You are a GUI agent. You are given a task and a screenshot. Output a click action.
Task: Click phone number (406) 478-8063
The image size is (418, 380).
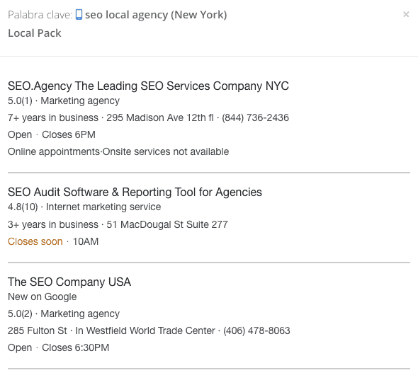(256, 330)
